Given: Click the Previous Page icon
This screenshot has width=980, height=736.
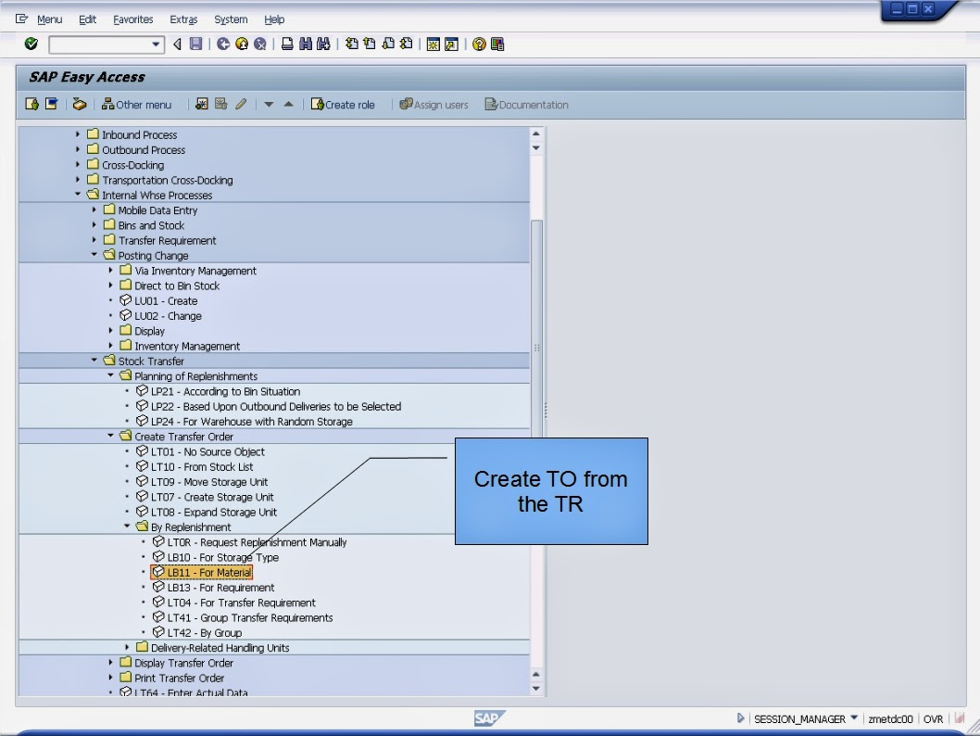Looking at the screenshot, I should click(370, 44).
